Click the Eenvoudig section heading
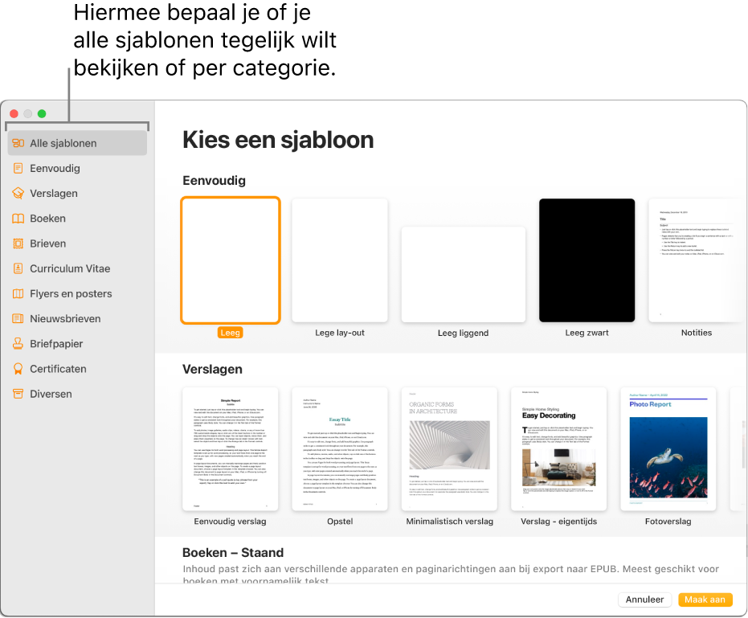This screenshot has height=618, width=748. tap(215, 181)
